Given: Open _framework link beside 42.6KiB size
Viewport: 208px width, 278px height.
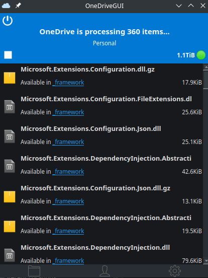Looking at the screenshot, I should pos(68,172).
